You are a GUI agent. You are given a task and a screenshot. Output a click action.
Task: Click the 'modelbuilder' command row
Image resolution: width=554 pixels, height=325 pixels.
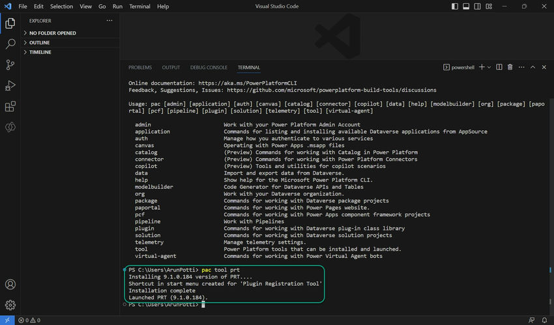249,187
